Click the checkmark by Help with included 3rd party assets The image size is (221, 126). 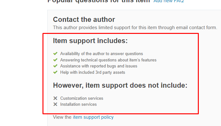point(55,72)
